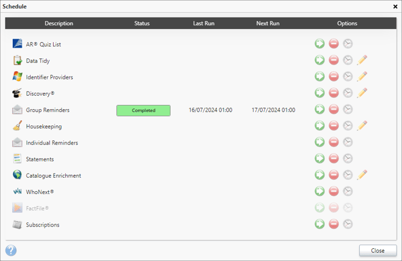Open schedule clock for Data Tidy
Viewport: 402px width, 261px height.
pyautogui.click(x=348, y=60)
